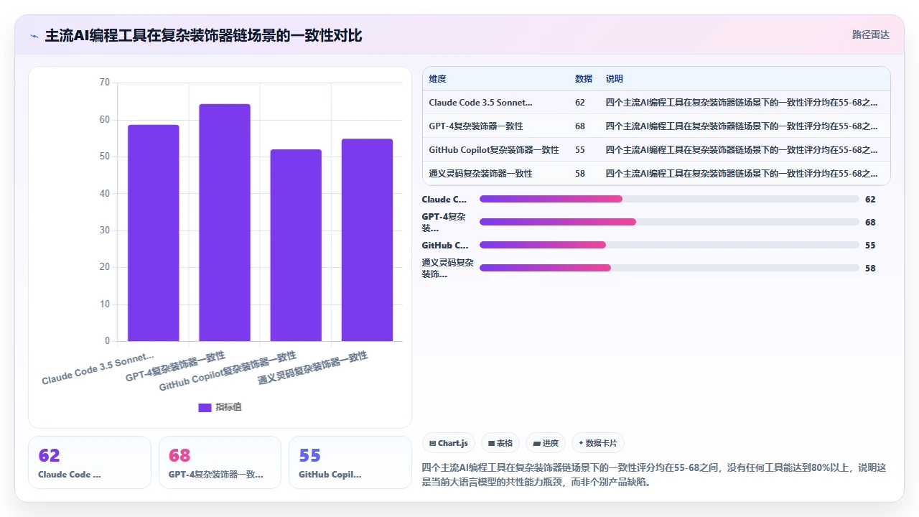
Task: Click the 说明 cell in 通义灵码 row
Action: tap(742, 174)
